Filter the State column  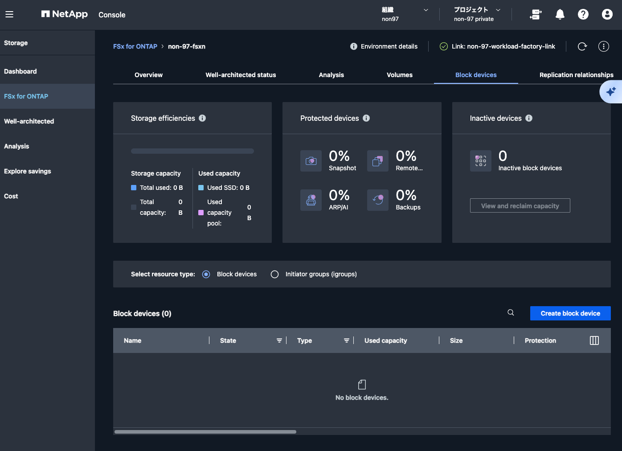(x=279, y=340)
